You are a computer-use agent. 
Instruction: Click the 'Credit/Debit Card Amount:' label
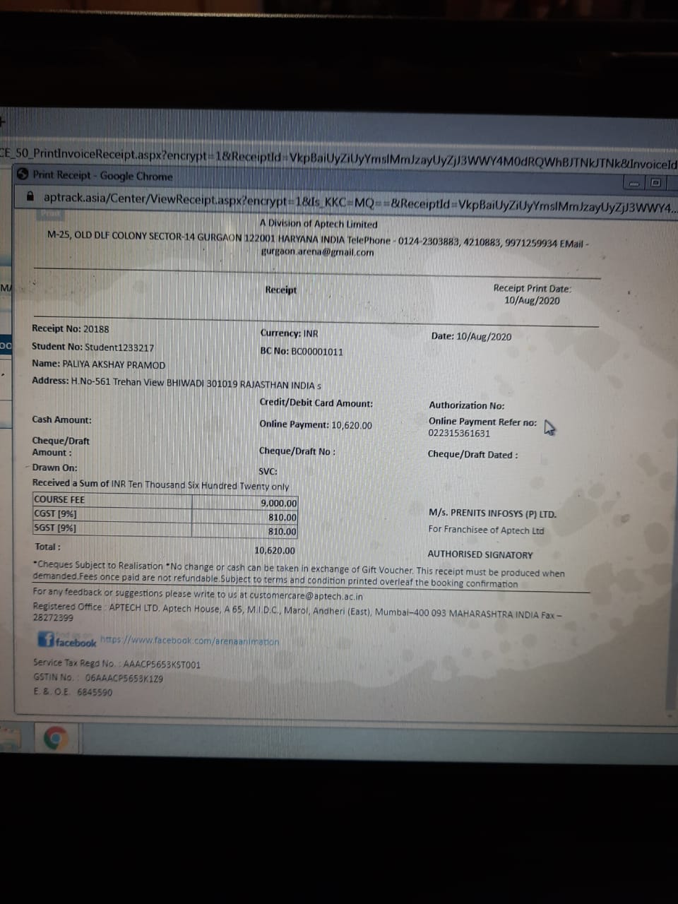coord(316,403)
